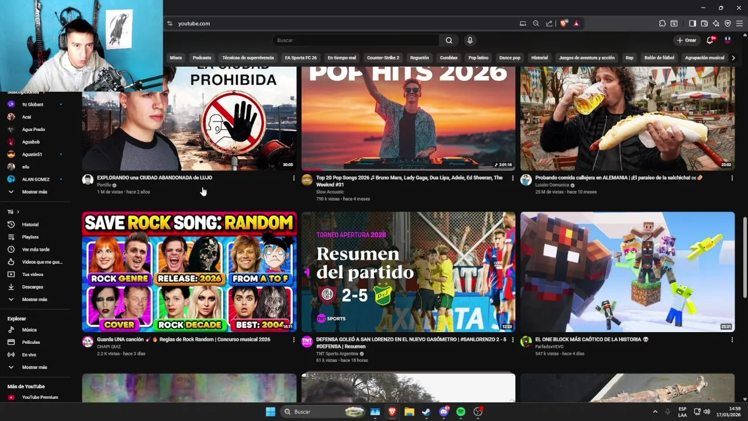Click the YouTube search magnifier button
This screenshot has width=748, height=421.
click(449, 40)
